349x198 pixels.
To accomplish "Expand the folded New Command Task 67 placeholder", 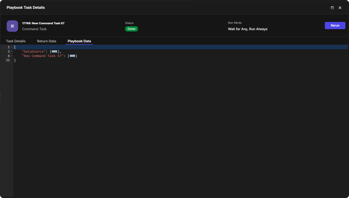I will 72,56.
